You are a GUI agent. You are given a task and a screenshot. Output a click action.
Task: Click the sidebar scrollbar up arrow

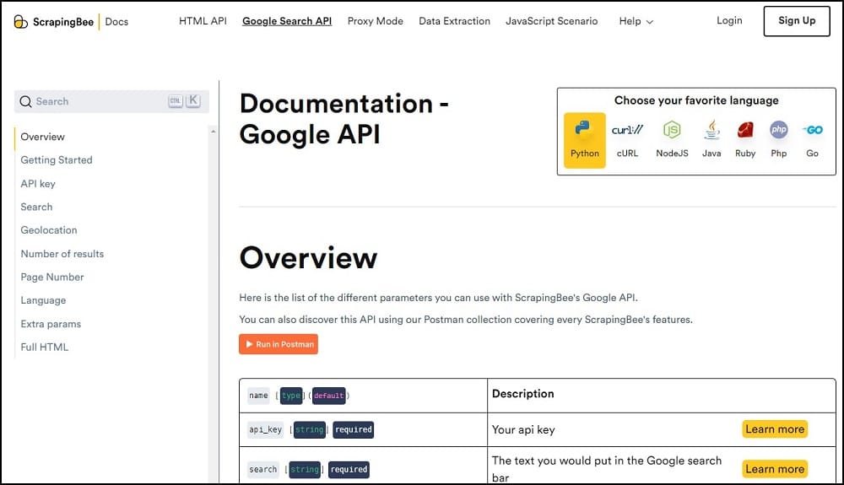[x=214, y=132]
